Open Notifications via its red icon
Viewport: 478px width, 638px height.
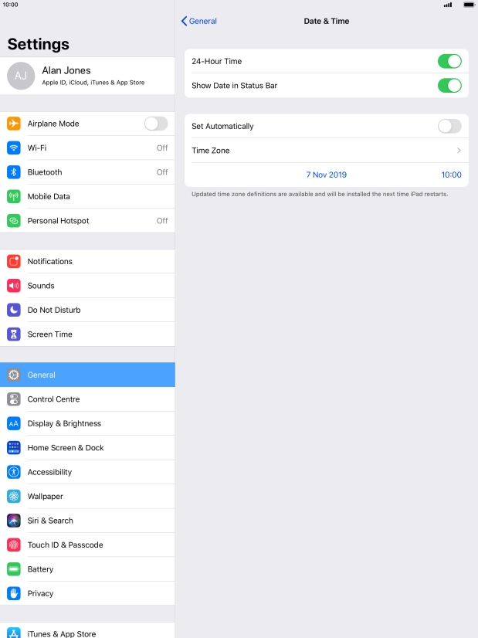(14, 261)
